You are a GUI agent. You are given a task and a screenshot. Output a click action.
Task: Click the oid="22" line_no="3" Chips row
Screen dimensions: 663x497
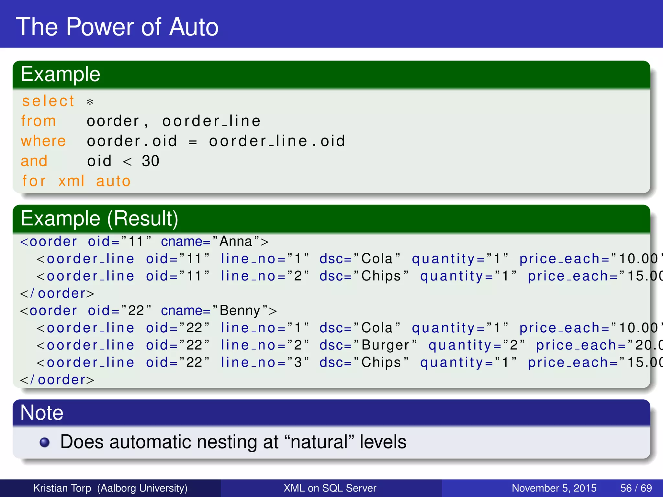(x=349, y=362)
